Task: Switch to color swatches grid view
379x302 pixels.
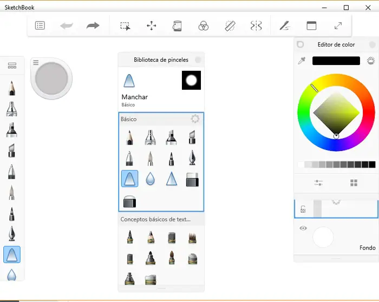Action: 354,182
